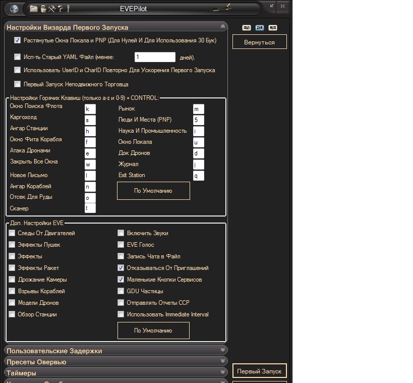Collapse the Настройки Визарда Первого Запуска section
413x383 pixels.
(x=116, y=27)
